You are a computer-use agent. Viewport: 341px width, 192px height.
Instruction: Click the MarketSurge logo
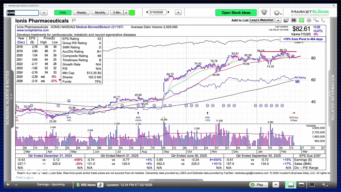click(310, 13)
